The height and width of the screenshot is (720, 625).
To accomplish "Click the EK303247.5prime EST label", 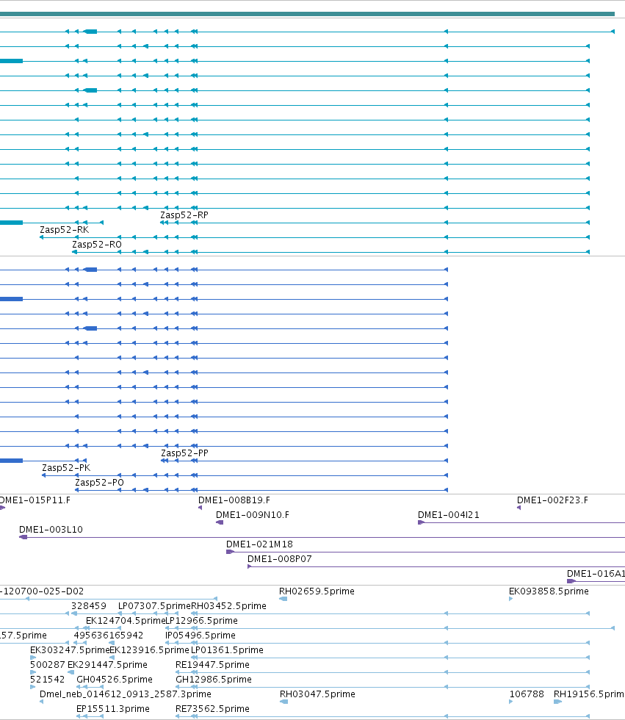I will [x=70, y=650].
